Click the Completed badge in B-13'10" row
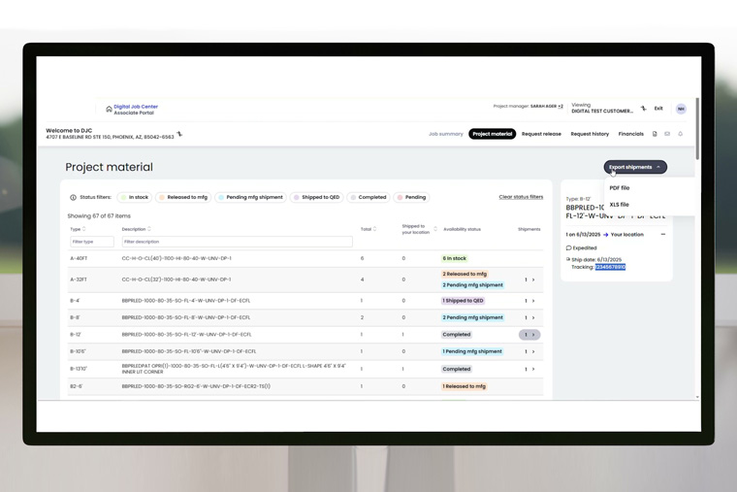The height and width of the screenshot is (492, 737). 457,369
